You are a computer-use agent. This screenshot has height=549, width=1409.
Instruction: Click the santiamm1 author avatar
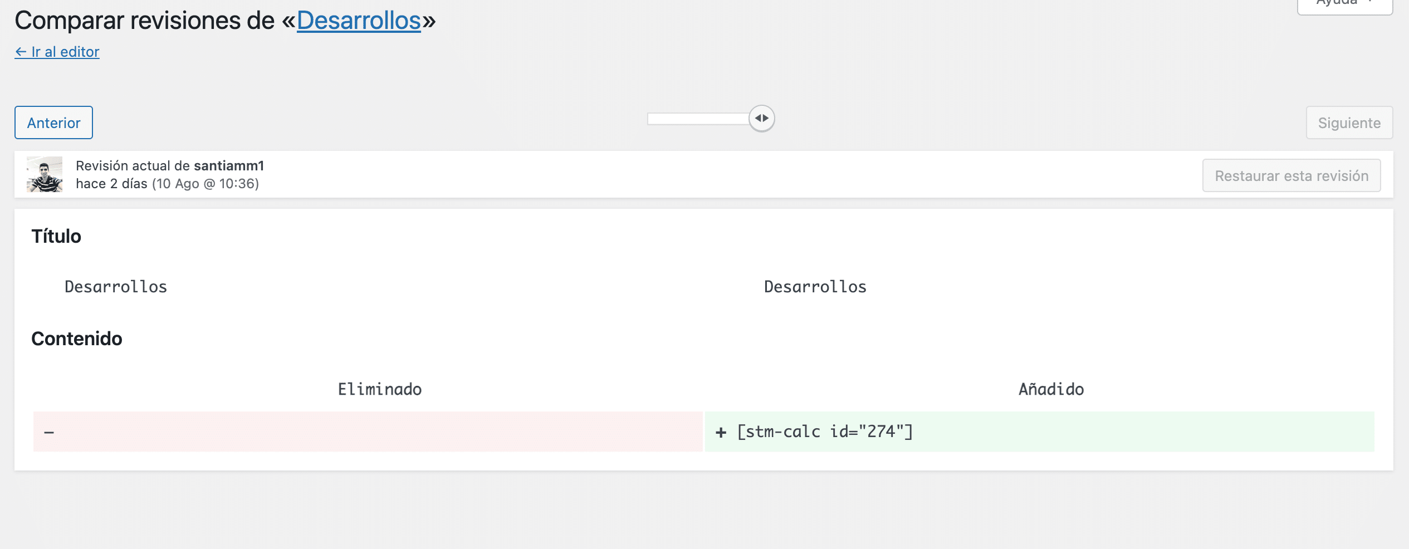45,174
